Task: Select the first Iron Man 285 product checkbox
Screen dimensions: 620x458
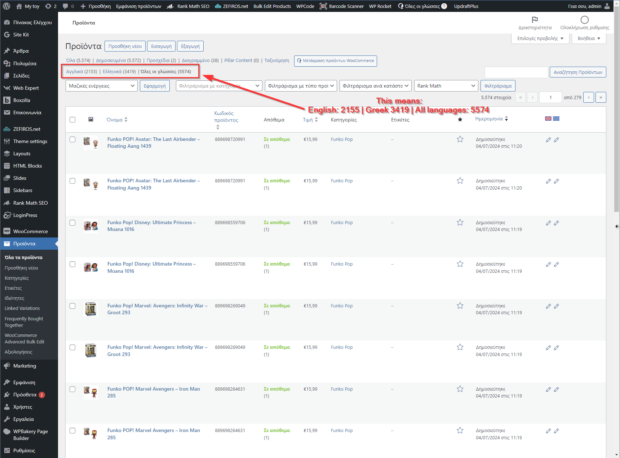Action: click(x=72, y=389)
